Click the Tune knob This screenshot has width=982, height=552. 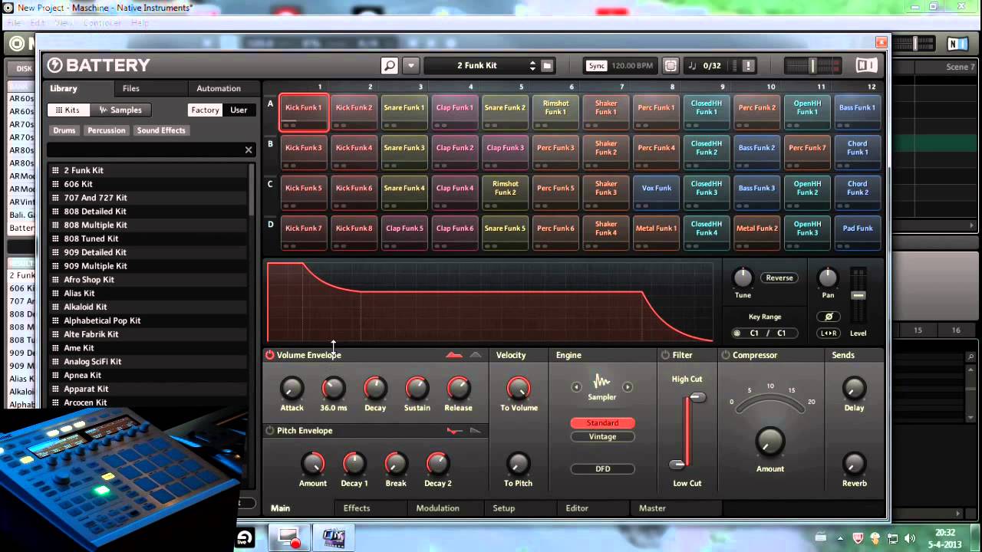point(743,278)
